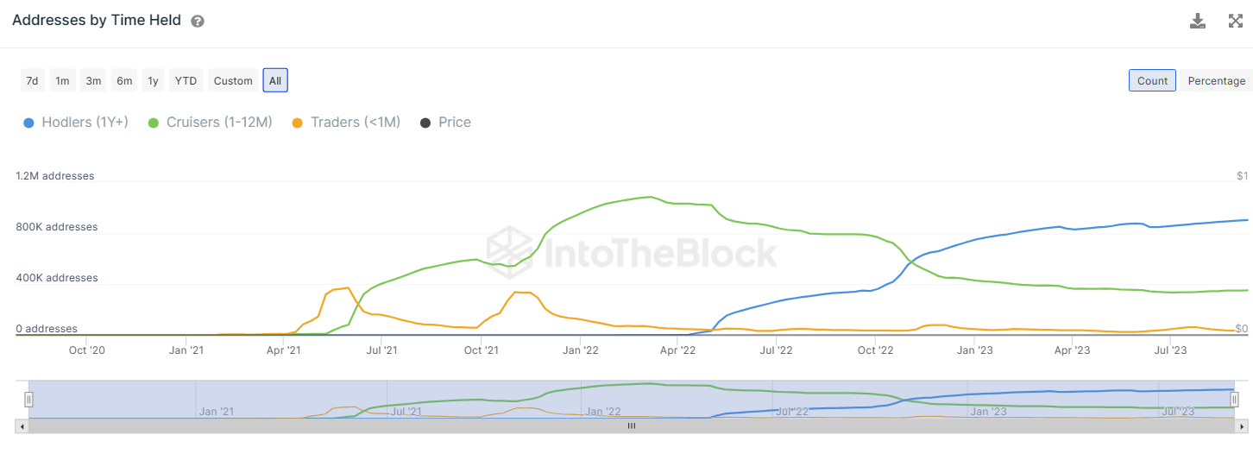The height and width of the screenshot is (454, 1253).
Task: Click the help question mark icon
Action: coord(198,21)
